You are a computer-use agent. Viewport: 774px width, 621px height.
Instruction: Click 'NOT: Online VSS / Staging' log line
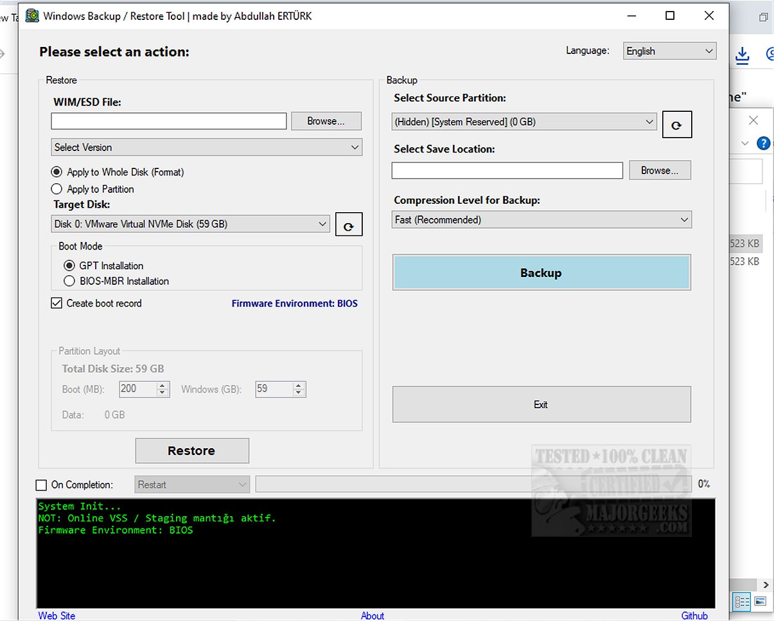[x=157, y=518]
